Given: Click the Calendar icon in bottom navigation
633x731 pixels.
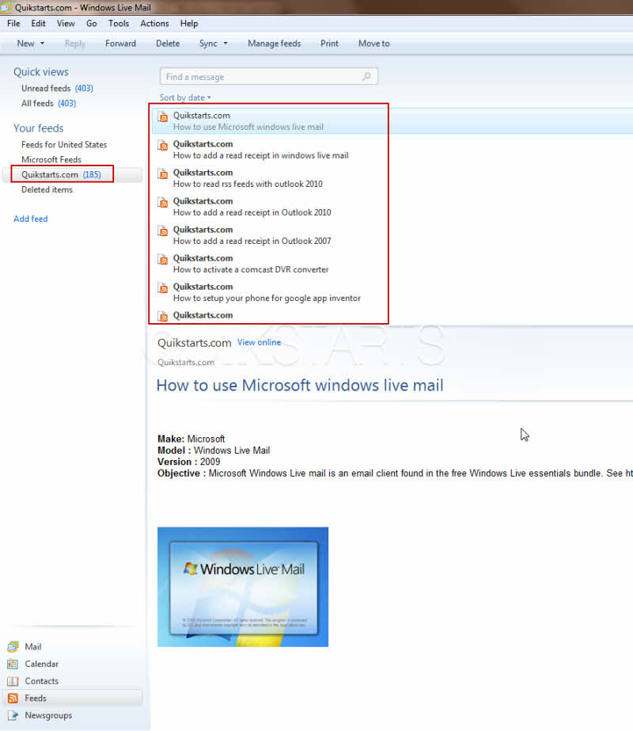Looking at the screenshot, I should pos(13,664).
